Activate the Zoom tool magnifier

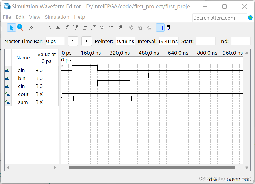point(20,28)
